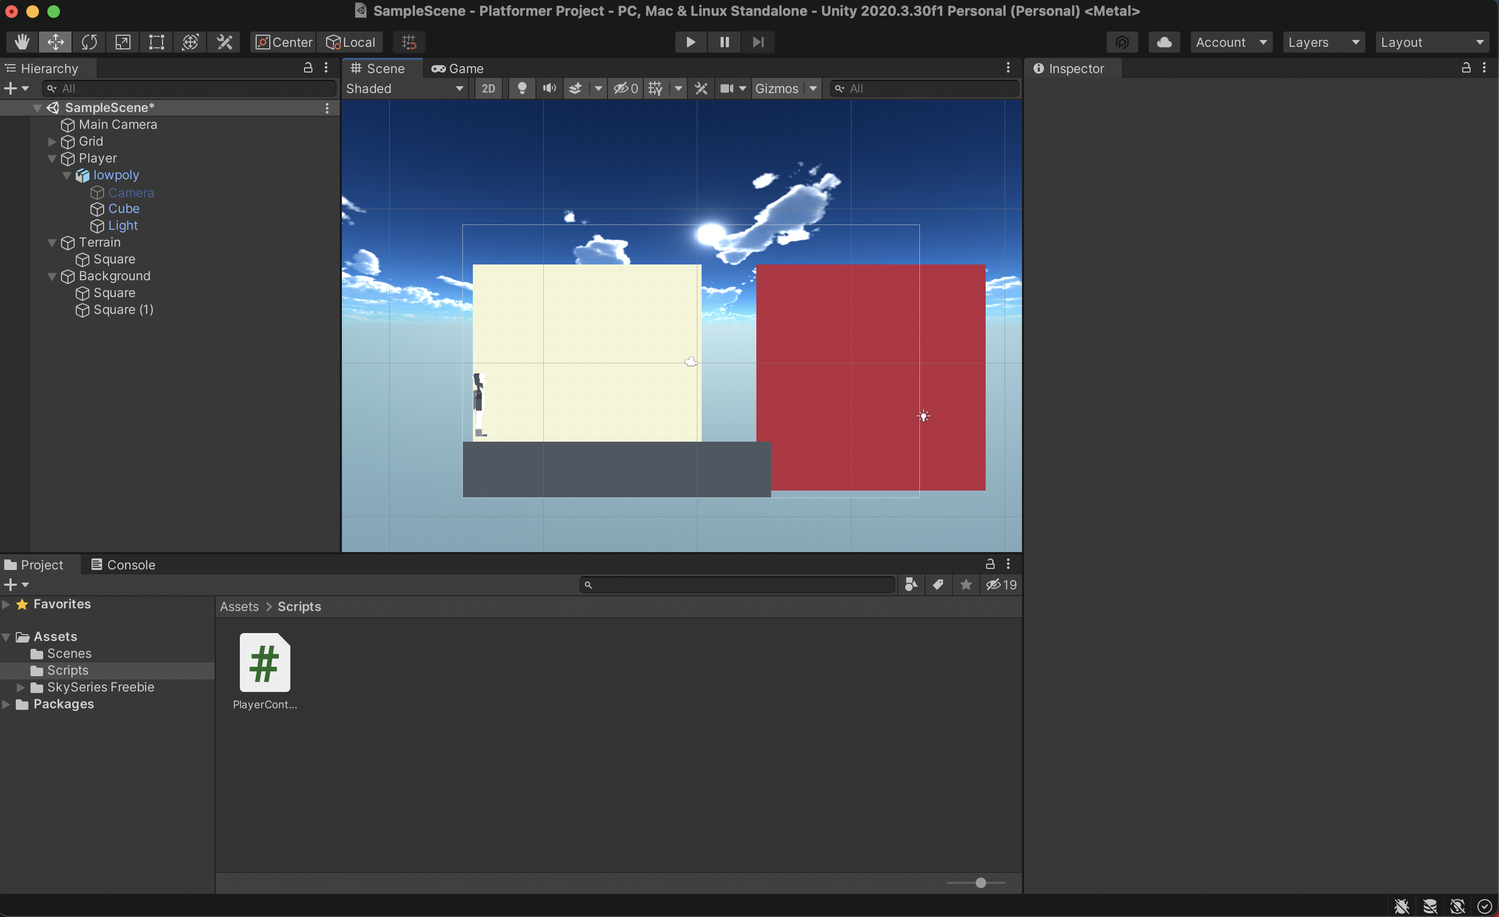Open scene camera settings

tap(726, 89)
